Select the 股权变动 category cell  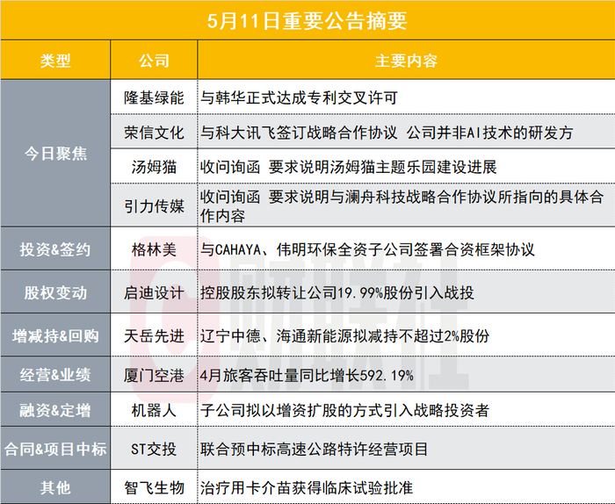coord(55,292)
